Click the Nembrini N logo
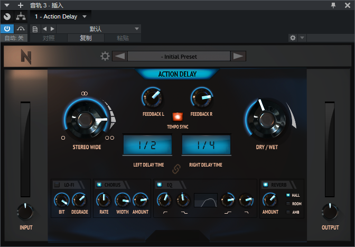 pos(26,57)
